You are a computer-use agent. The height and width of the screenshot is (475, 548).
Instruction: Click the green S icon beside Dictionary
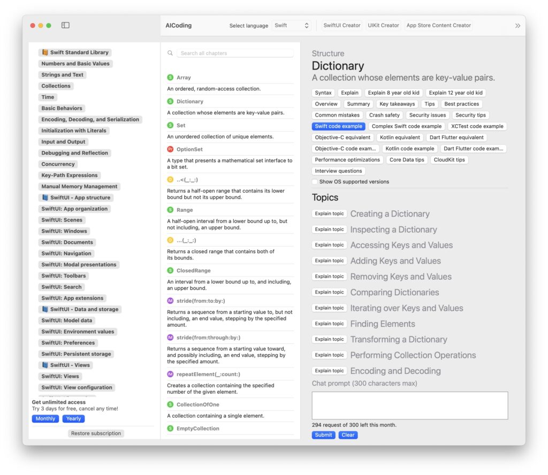tap(170, 101)
